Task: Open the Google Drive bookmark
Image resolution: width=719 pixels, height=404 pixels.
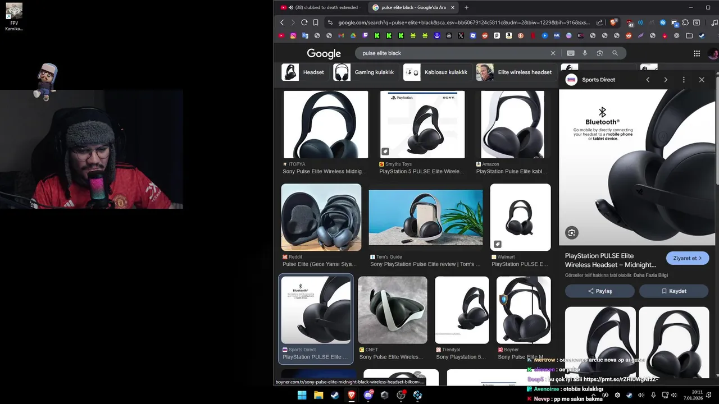Action: click(x=353, y=35)
